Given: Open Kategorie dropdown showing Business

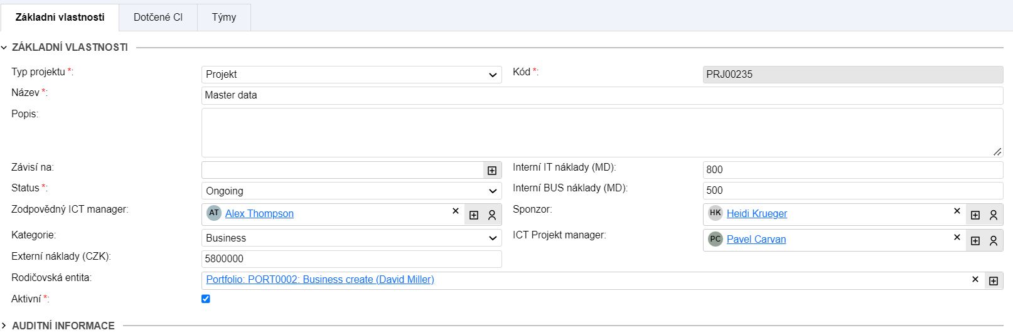Looking at the screenshot, I should (x=351, y=238).
